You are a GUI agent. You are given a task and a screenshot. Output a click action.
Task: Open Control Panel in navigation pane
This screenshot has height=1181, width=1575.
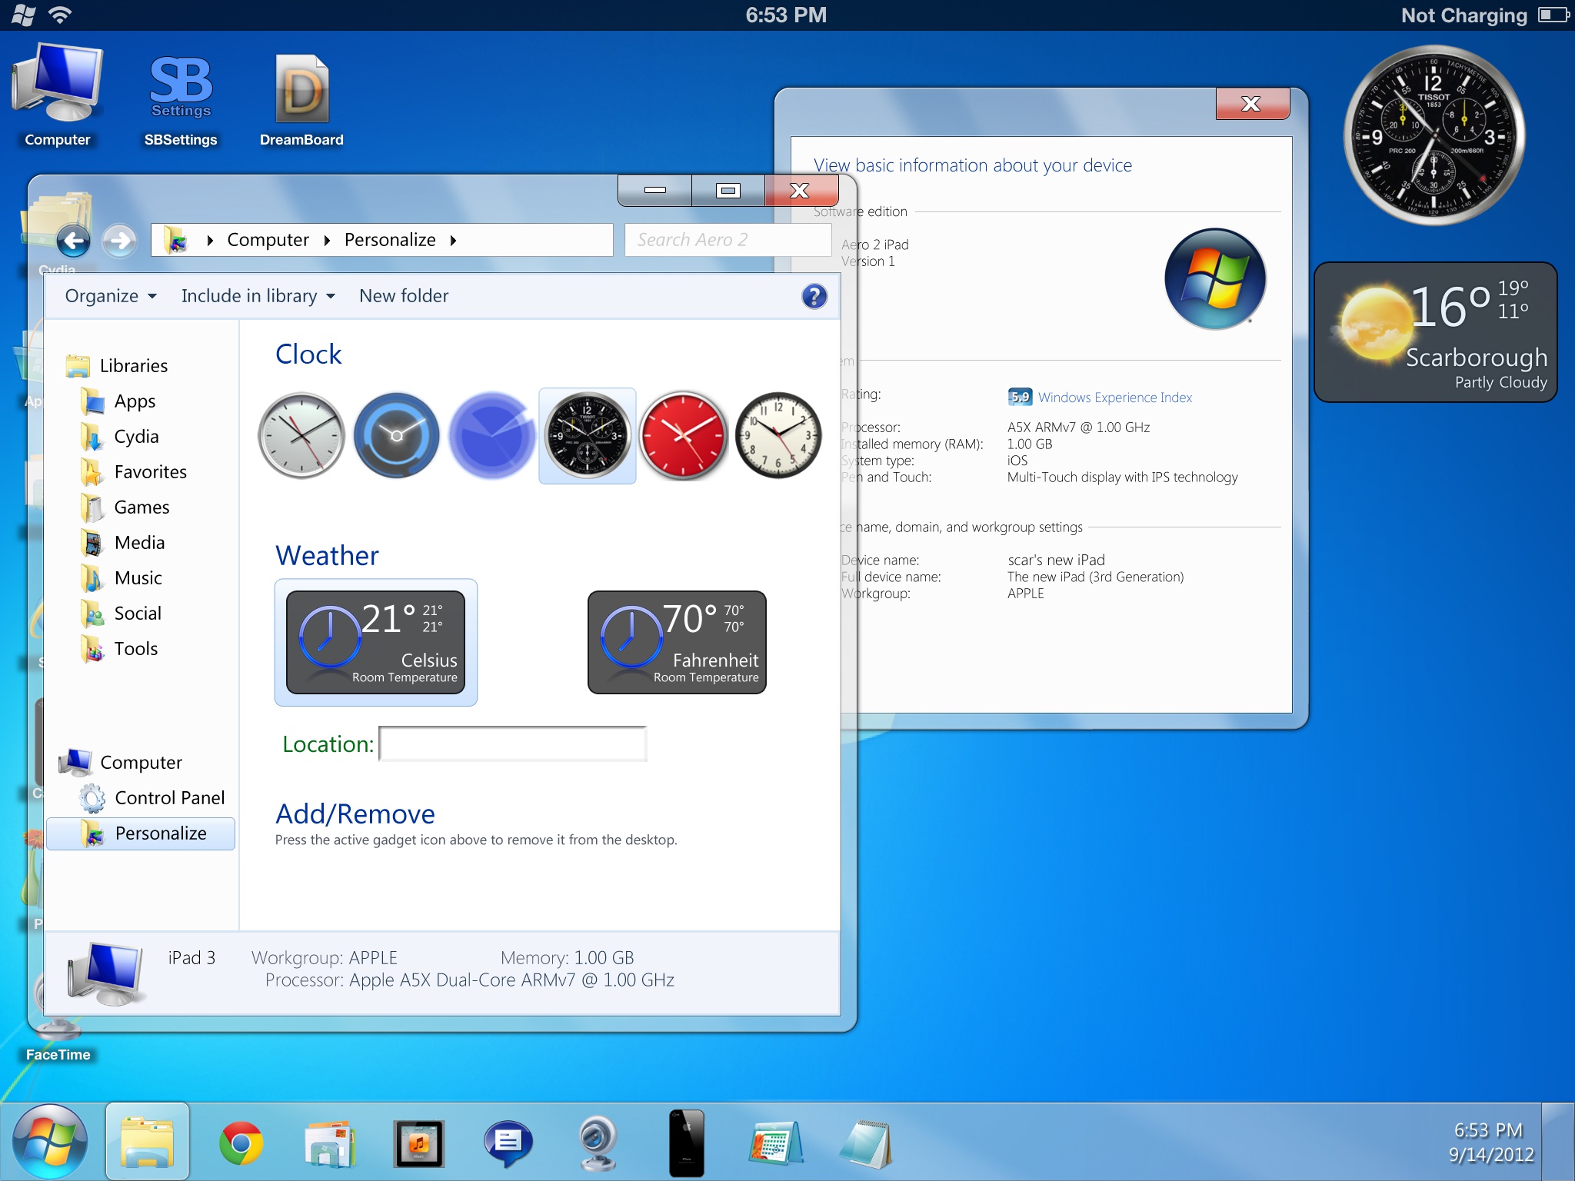click(x=152, y=798)
